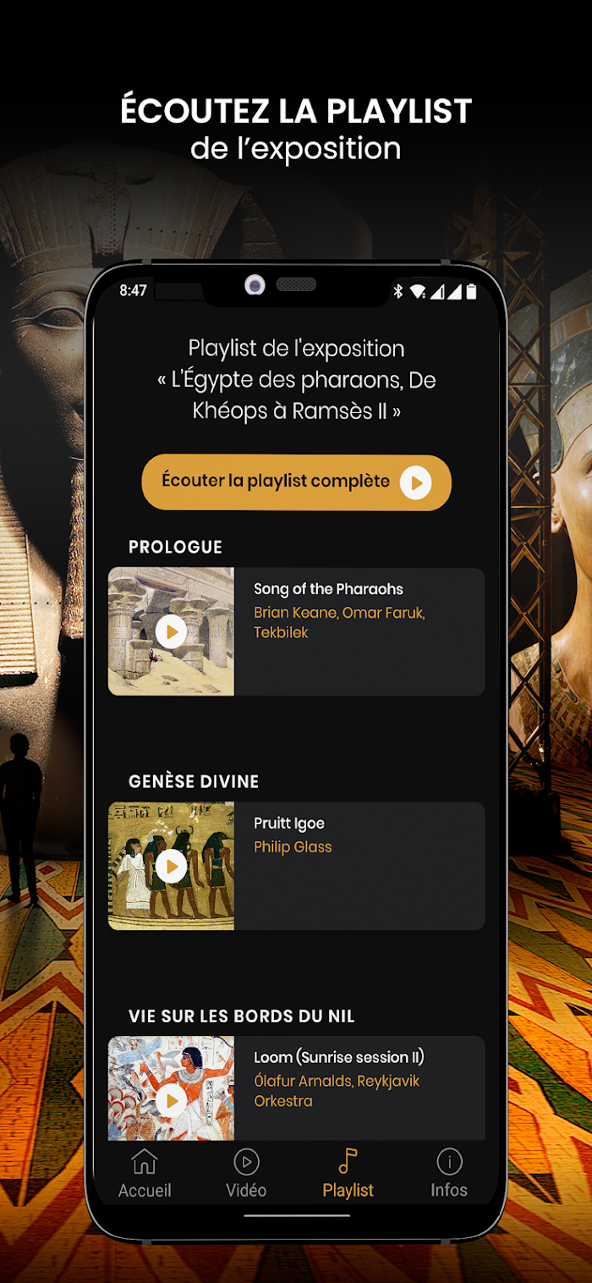Screen dimensions: 592x1283
Task: Select the Philip Glass artist name
Action: click(293, 847)
